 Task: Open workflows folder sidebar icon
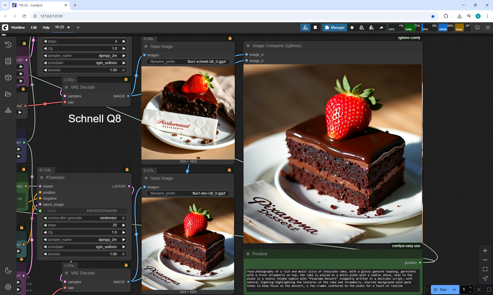[8, 94]
